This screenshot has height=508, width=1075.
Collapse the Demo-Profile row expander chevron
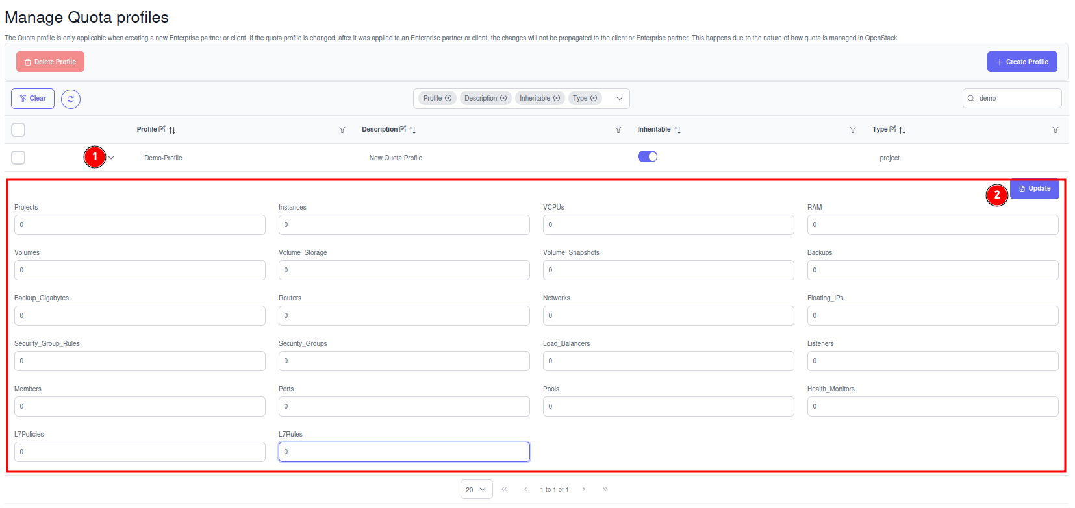tap(111, 158)
